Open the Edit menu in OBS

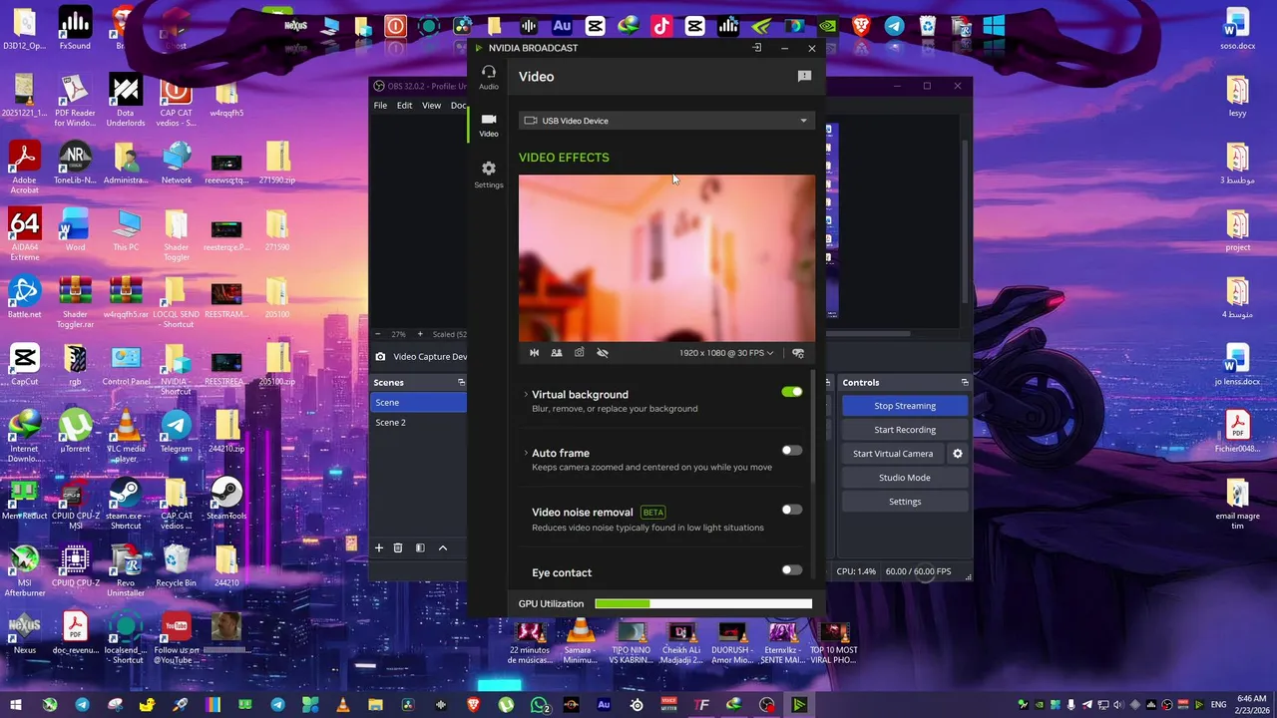pos(404,105)
